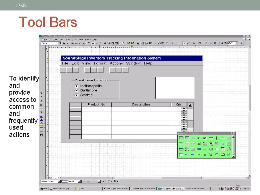This screenshot has height=195, width=260.
Task: Click the stencil window scroll-down arrow
Action: point(234,156)
